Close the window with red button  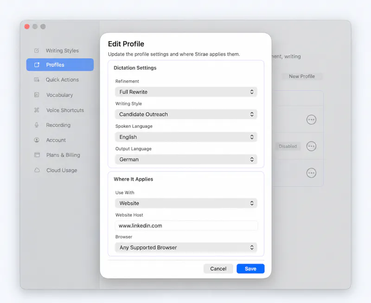pos(27,26)
